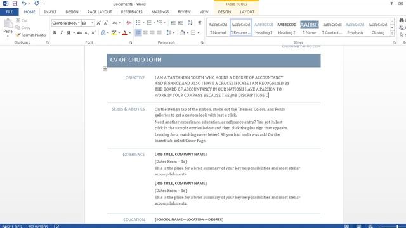The image size is (406, 228).
Task: Toggle align left for paragraph
Action: tap(138, 33)
